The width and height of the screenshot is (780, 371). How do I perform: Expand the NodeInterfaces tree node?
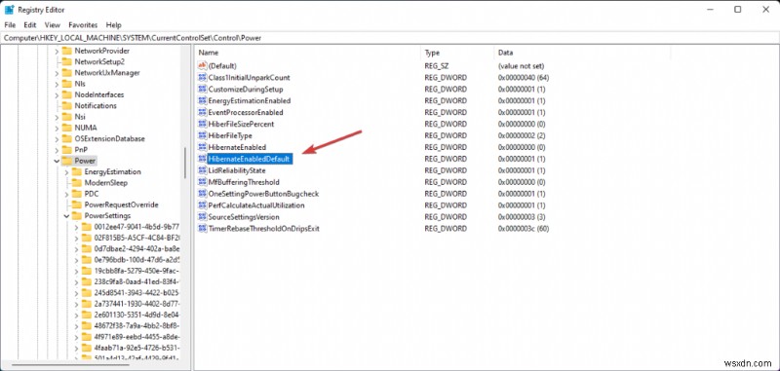coord(57,94)
